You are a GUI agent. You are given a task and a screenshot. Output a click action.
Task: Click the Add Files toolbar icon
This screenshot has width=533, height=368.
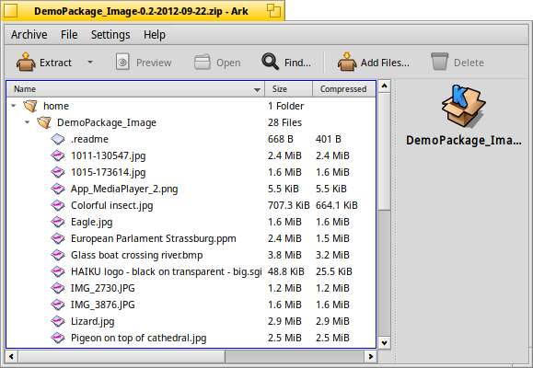coord(347,62)
